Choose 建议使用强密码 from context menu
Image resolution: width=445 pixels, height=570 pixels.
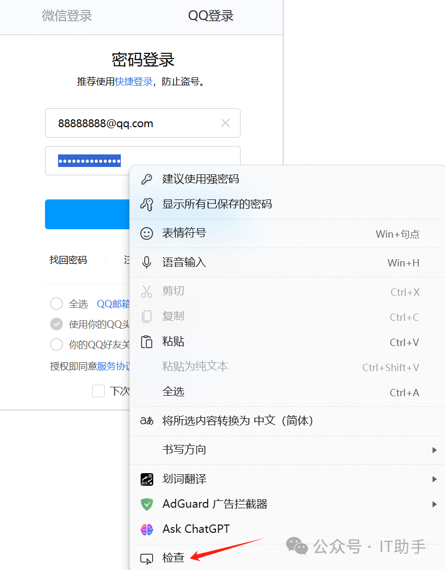(x=288, y=179)
